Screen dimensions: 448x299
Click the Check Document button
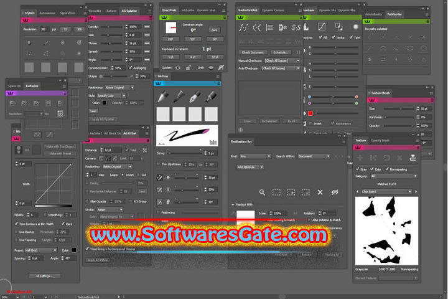[253, 52]
